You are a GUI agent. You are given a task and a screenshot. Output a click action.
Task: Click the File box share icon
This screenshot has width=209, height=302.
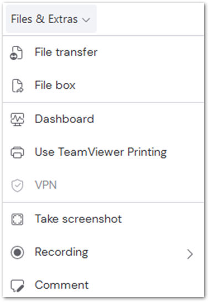pos(18,86)
